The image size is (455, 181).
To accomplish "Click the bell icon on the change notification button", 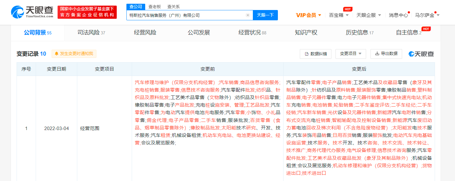I will (57, 54).
